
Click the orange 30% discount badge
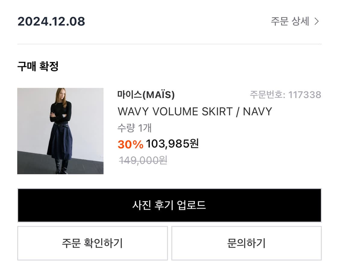tap(130, 144)
